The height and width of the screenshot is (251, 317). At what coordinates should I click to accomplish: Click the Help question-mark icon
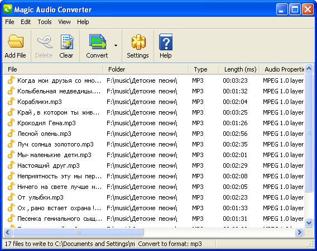pos(166,42)
